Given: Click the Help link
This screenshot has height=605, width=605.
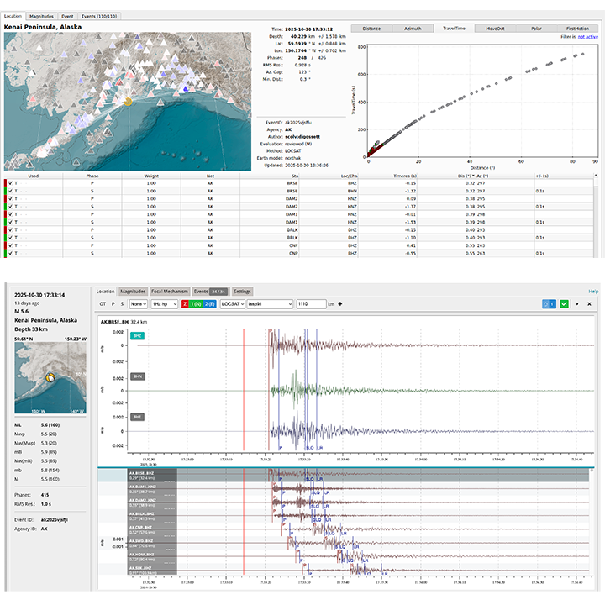Looking at the screenshot, I should pyautogui.click(x=593, y=292).
